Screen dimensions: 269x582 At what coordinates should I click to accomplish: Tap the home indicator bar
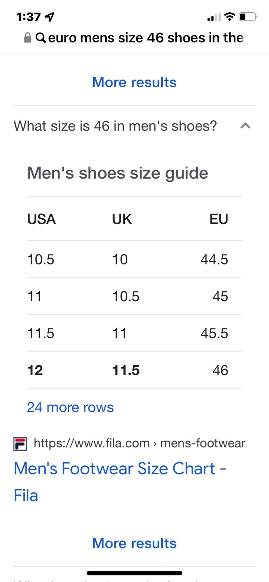click(x=134, y=573)
